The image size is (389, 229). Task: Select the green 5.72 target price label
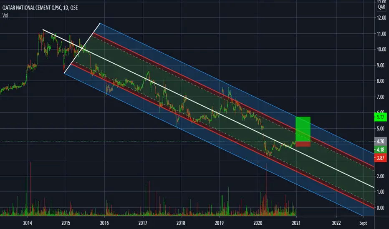(x=380, y=117)
